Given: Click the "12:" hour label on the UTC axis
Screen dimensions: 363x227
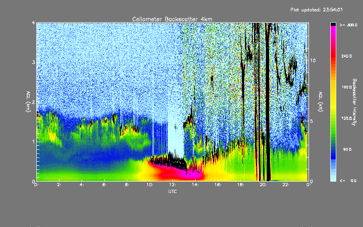Looking at the screenshot, I should [172, 185].
